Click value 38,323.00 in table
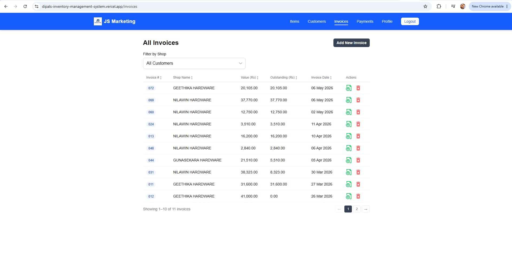The height and width of the screenshot is (267, 512). click(249, 172)
